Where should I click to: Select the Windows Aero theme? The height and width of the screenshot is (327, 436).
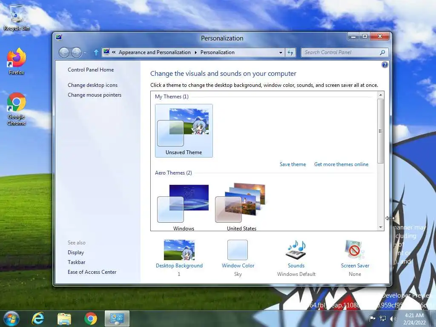click(x=184, y=207)
